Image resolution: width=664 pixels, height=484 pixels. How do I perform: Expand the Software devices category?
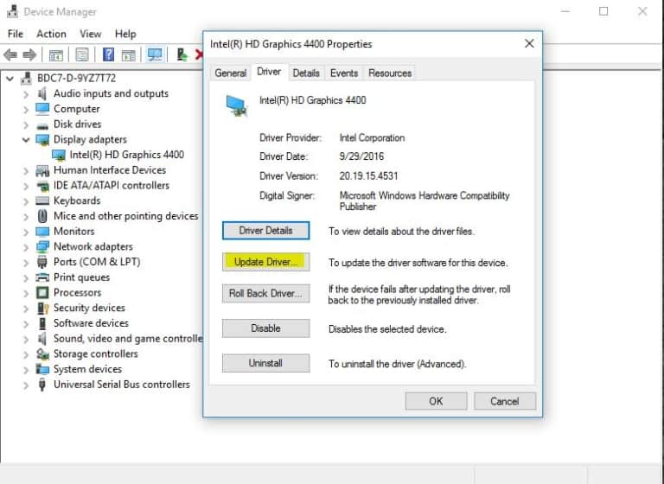[x=26, y=323]
